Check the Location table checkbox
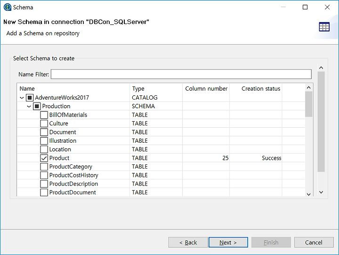 [x=44, y=149]
